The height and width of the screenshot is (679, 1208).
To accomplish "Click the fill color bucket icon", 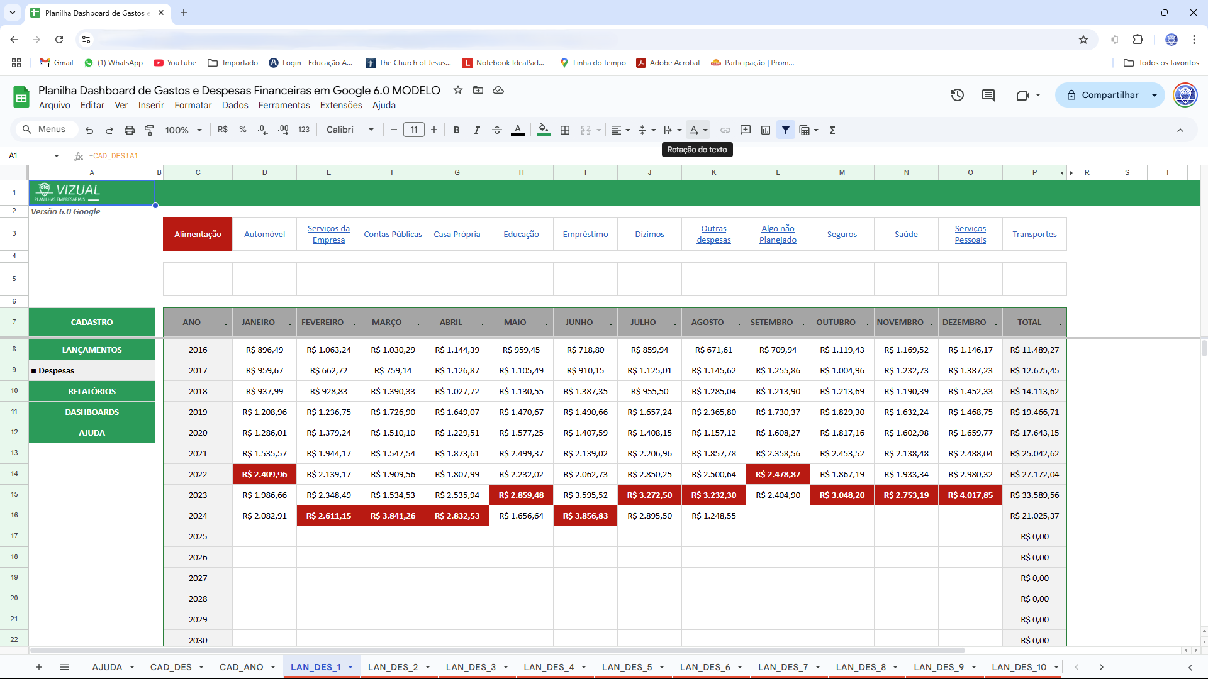I will tap(544, 130).
